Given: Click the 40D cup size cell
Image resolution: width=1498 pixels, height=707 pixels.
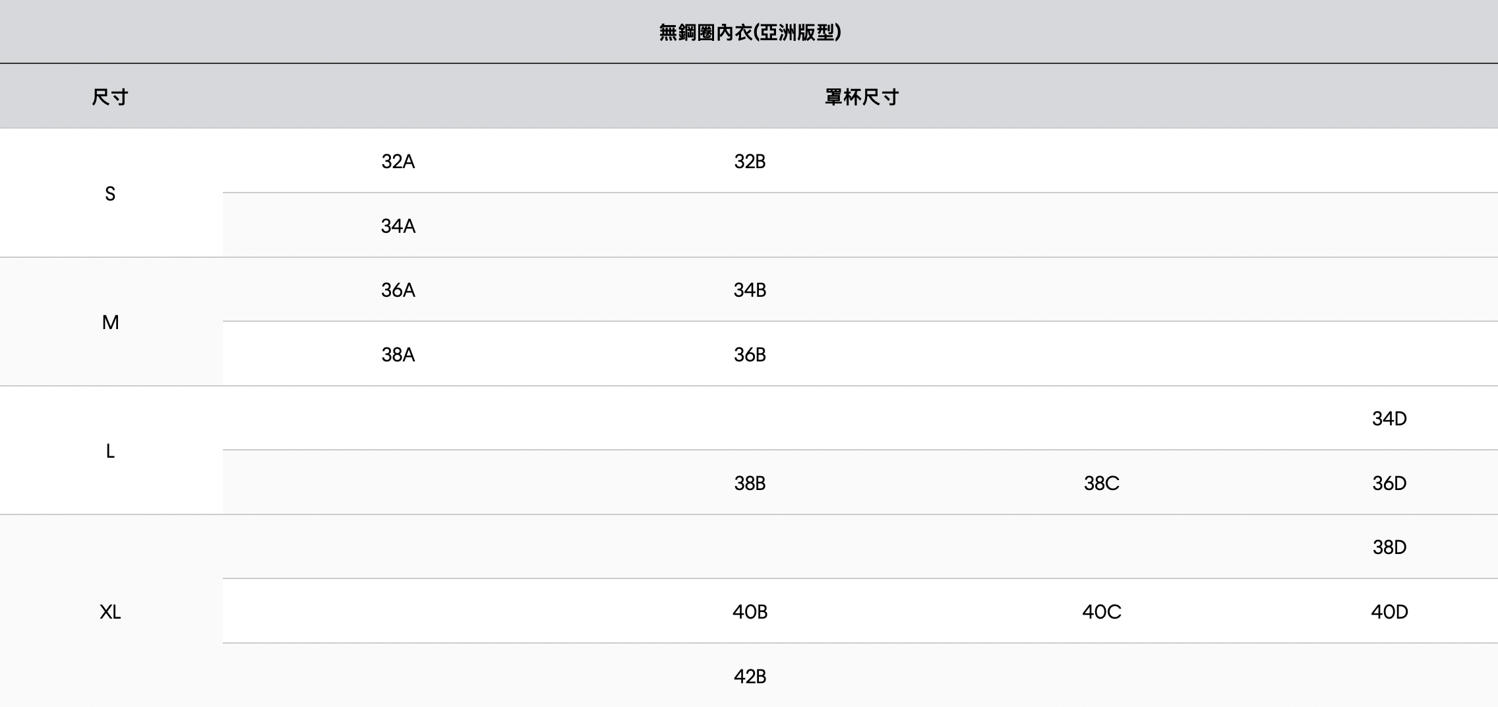Looking at the screenshot, I should 1389,612.
